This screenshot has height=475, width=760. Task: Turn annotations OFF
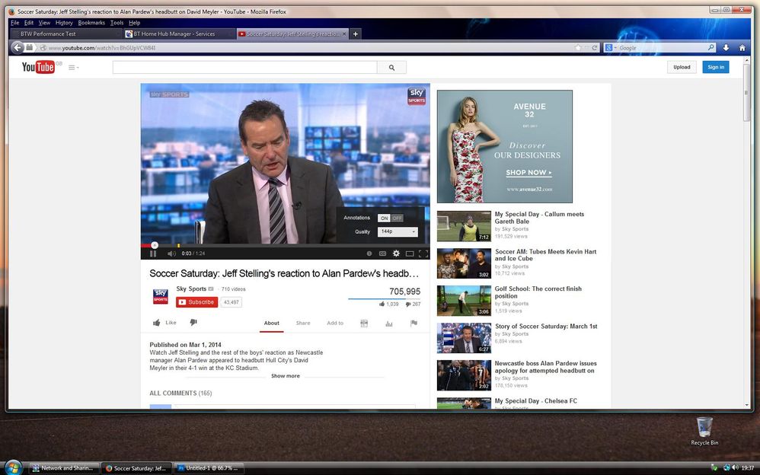point(397,218)
